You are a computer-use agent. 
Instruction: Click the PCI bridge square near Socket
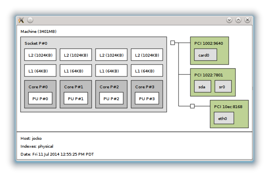click(173, 43)
